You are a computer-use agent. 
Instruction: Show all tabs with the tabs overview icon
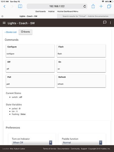click(109, 6)
